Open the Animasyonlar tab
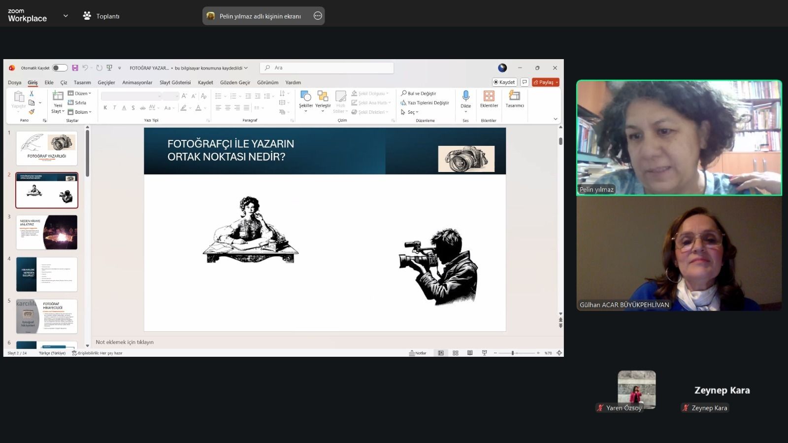This screenshot has height=443, width=788. 137,82
